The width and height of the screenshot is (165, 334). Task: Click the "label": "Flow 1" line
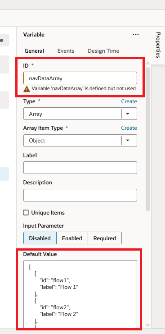(59, 287)
